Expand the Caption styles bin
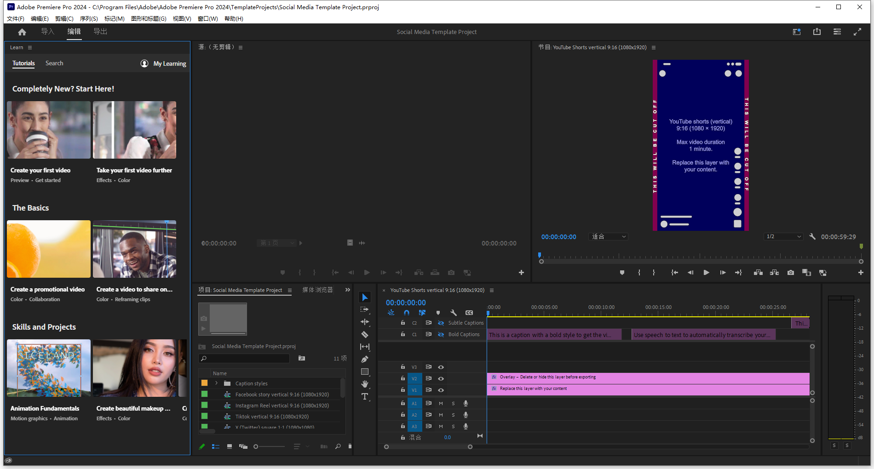Image resolution: width=874 pixels, height=469 pixels. 216,383
